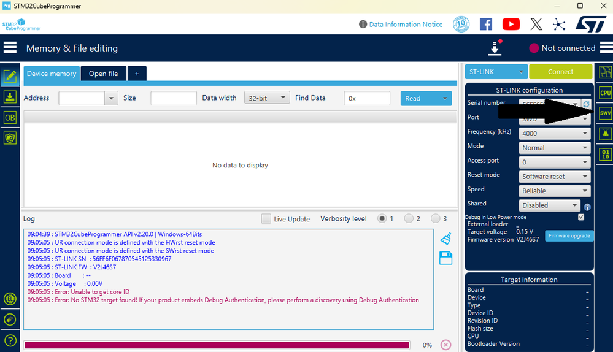Open the ST YouTube channel icon
613x352 pixels.
[x=511, y=24]
